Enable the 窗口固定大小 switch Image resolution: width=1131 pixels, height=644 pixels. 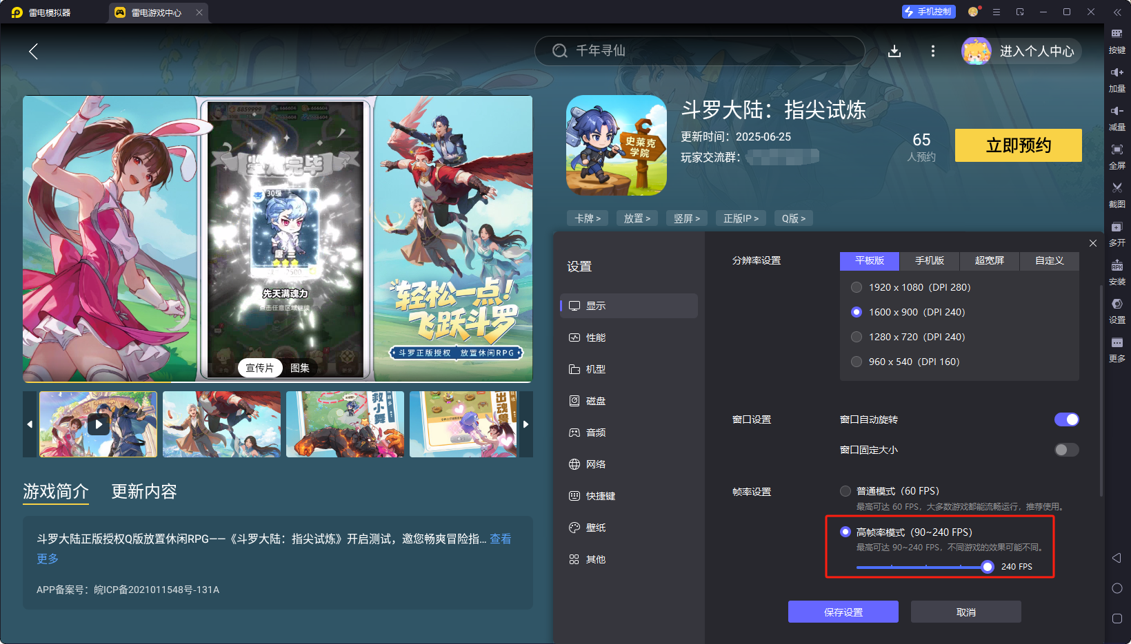pyautogui.click(x=1066, y=450)
